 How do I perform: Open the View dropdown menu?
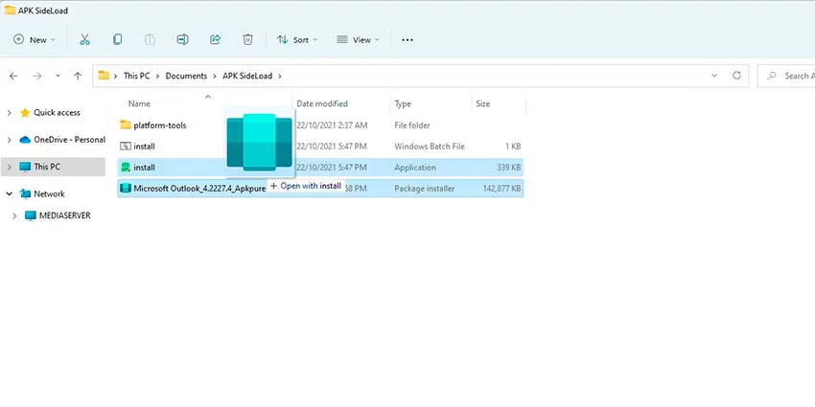(359, 39)
